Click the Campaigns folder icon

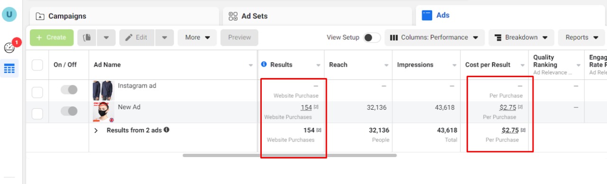coord(40,16)
